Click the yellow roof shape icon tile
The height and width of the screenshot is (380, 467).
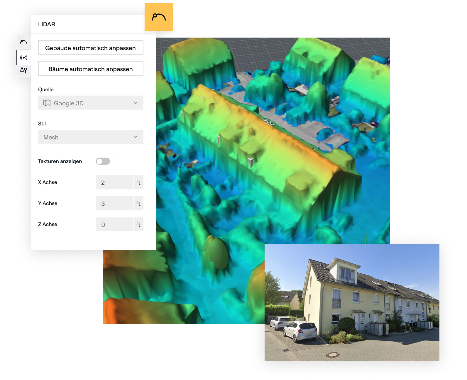(159, 17)
